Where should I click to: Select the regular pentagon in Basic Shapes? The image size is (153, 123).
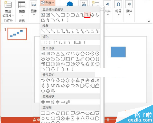click(x=82, y=54)
